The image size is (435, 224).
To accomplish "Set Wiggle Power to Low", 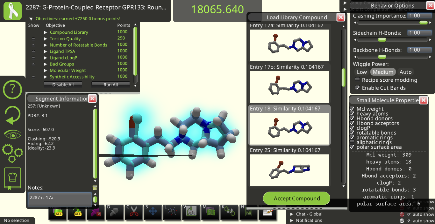I will 362,72.
